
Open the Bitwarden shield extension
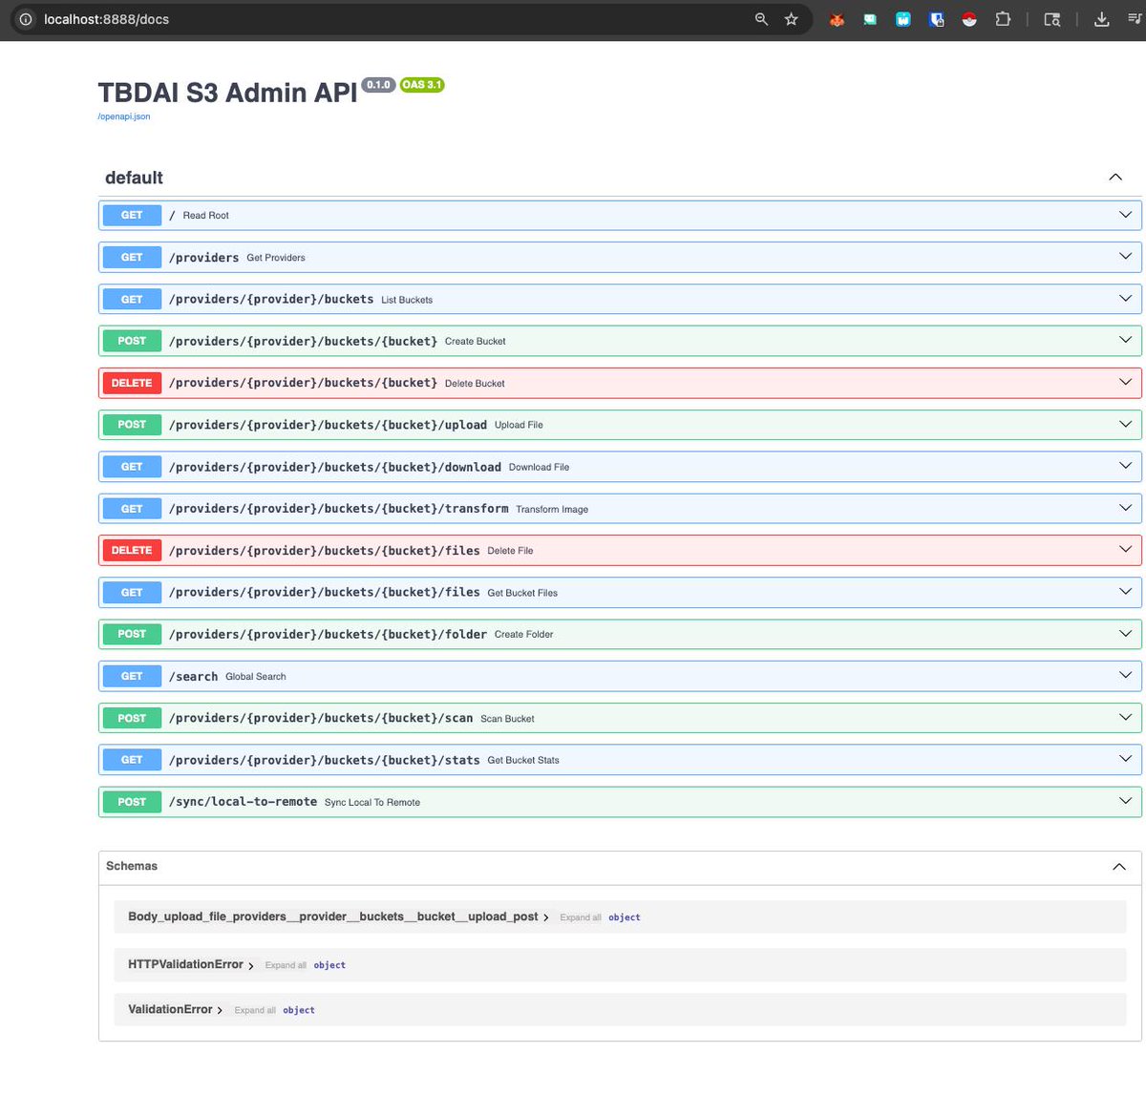[937, 19]
